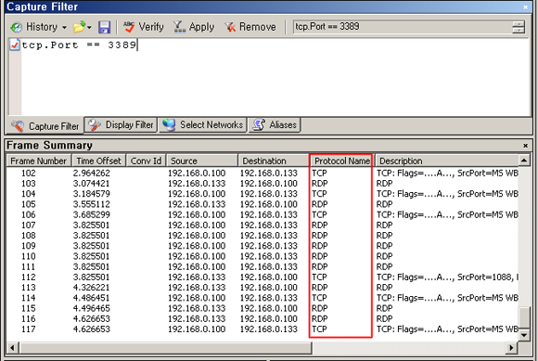Apply the capture filter

click(x=194, y=27)
